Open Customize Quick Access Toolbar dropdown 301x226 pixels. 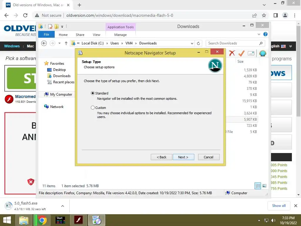pos(62,26)
